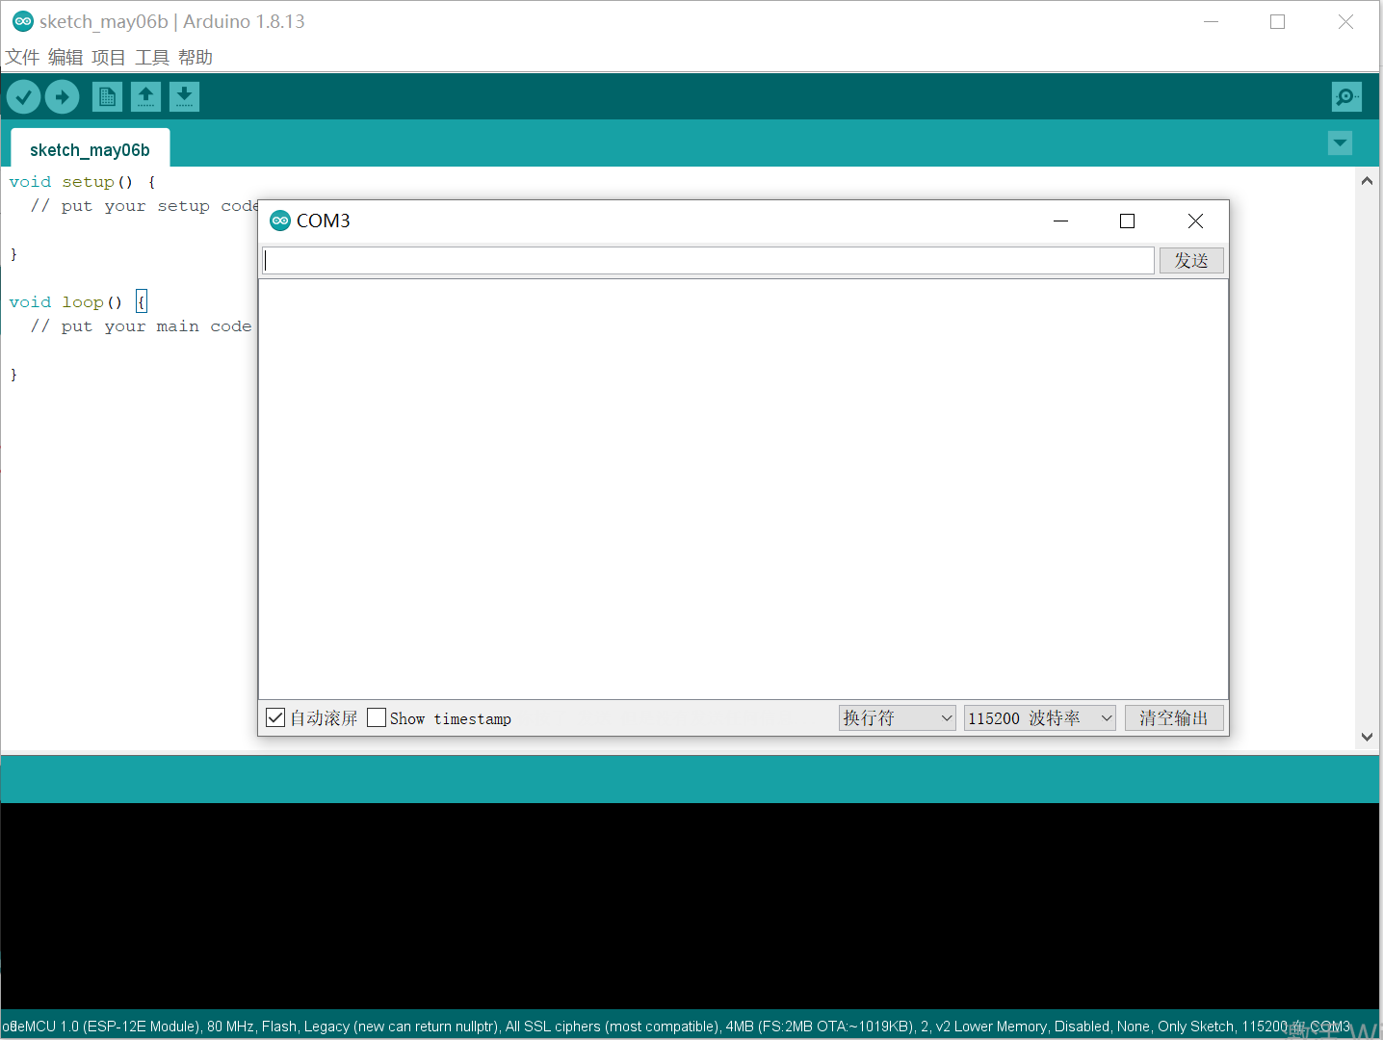Select the sketch_may06b tab

91,149
